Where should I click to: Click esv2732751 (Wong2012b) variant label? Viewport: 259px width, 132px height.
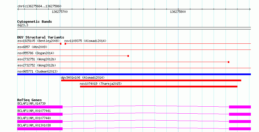click(x=37, y=59)
